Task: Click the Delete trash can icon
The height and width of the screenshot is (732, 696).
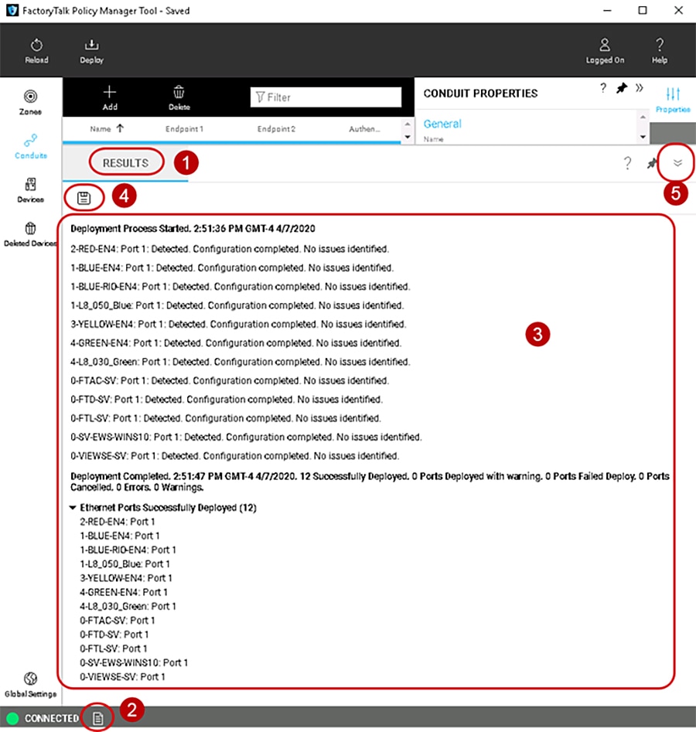Action: coord(179,91)
